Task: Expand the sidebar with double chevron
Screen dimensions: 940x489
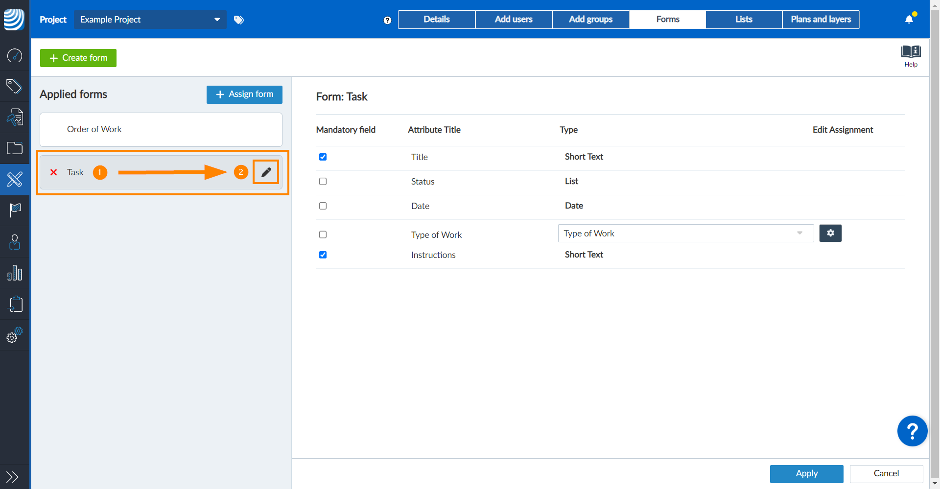Action: 12,476
